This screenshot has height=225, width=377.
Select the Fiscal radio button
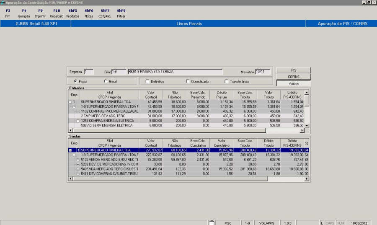(x=75, y=81)
